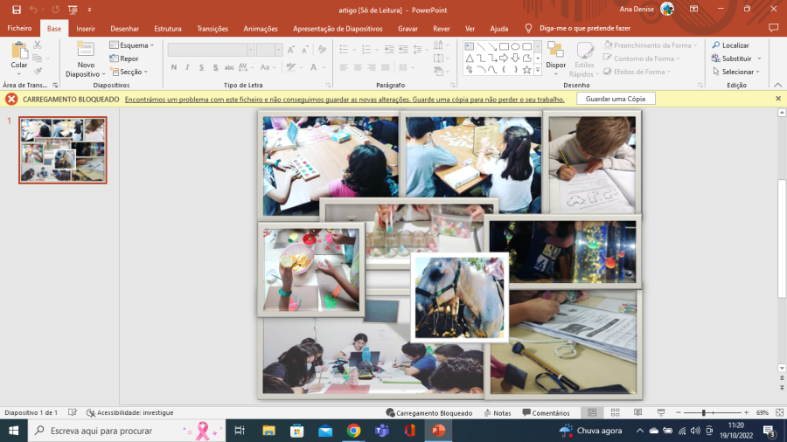Screen dimensions: 787x442
Task: Click the Repor (reset slide) button
Action: [x=124, y=59]
